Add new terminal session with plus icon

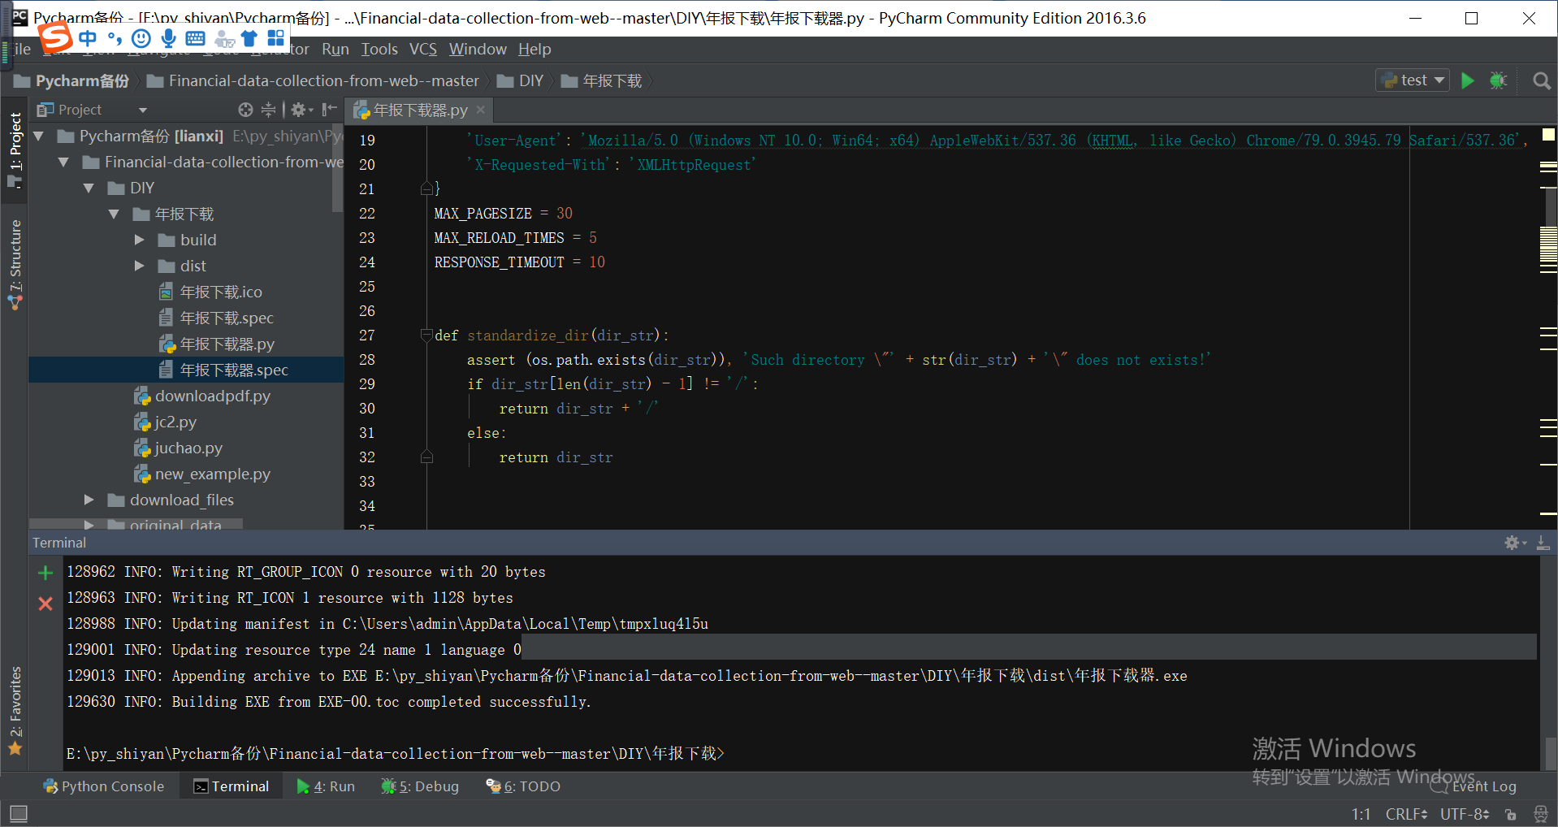(45, 572)
